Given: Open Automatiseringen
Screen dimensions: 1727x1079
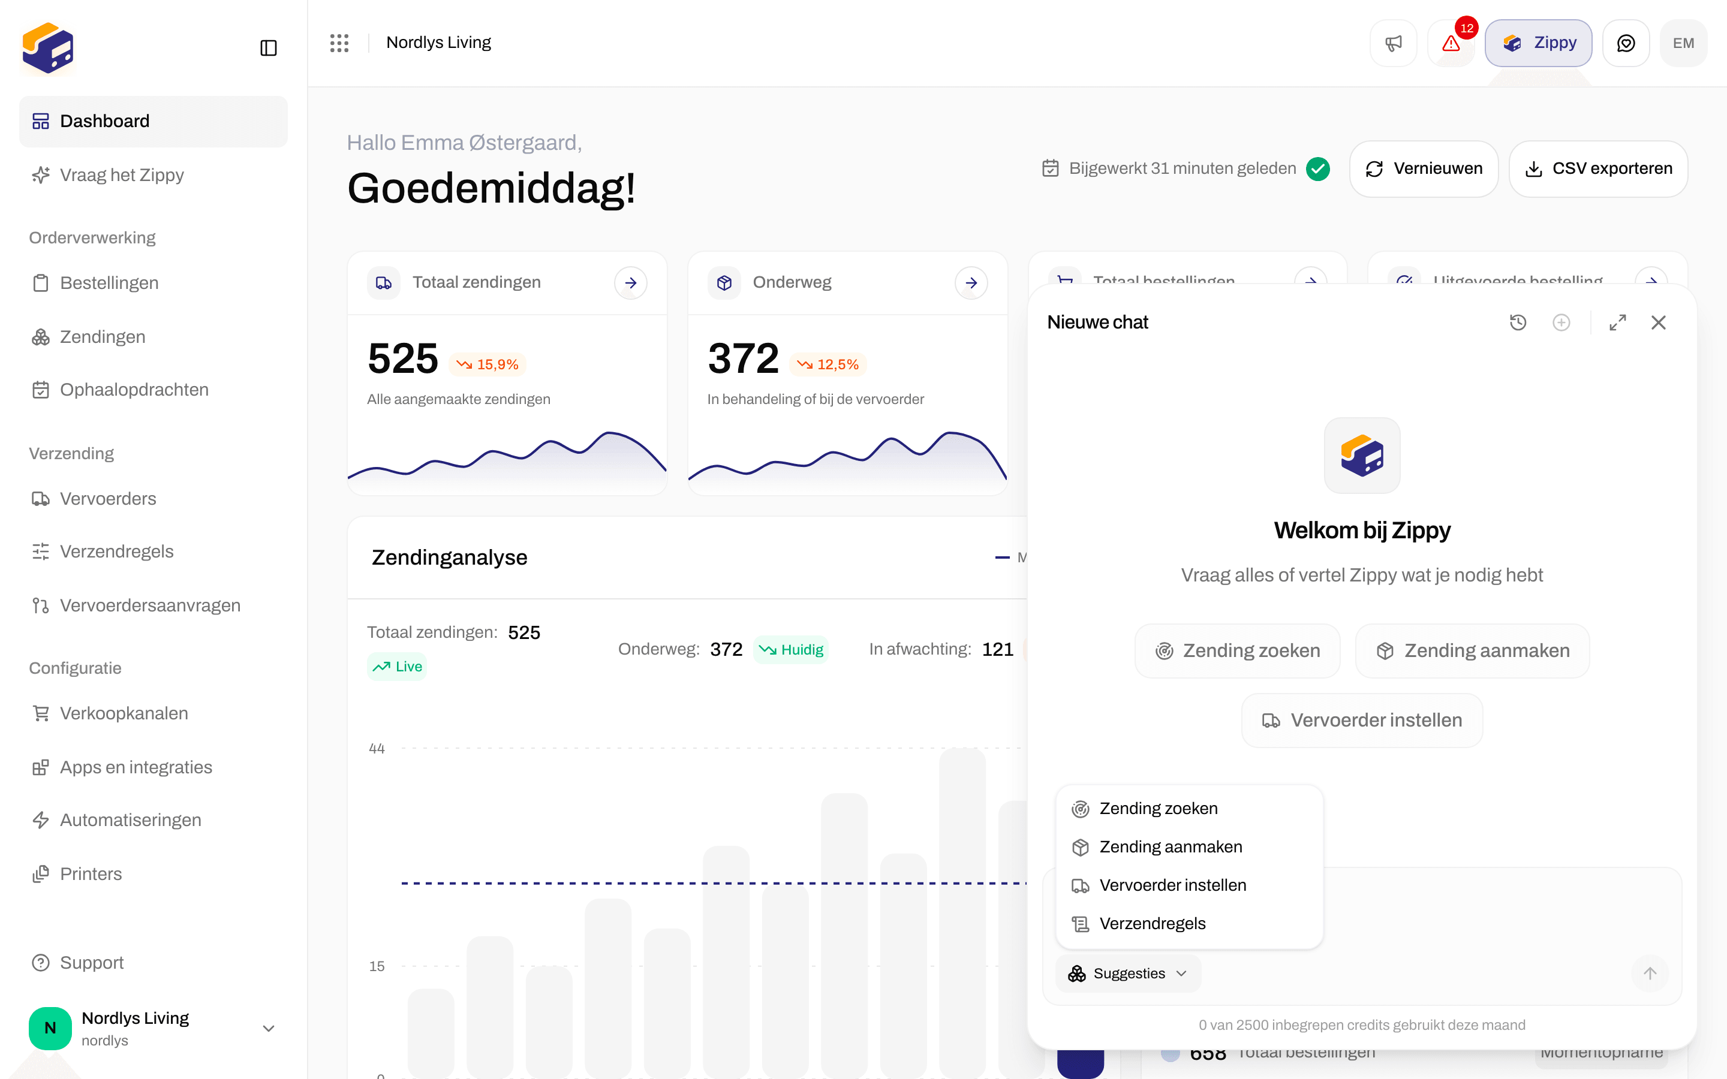Looking at the screenshot, I should point(153,820).
